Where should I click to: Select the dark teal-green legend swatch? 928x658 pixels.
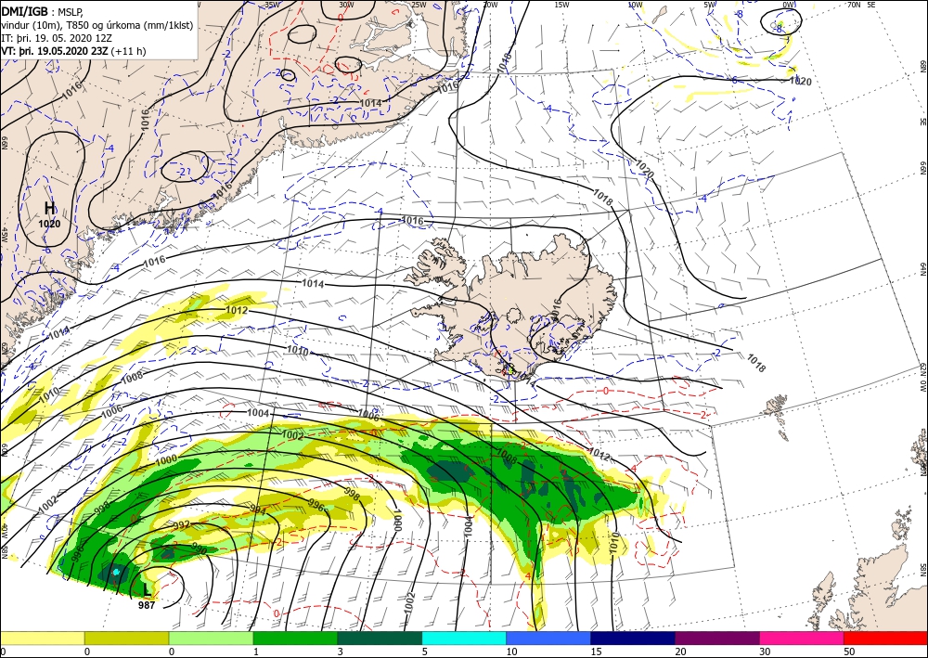click(380, 638)
